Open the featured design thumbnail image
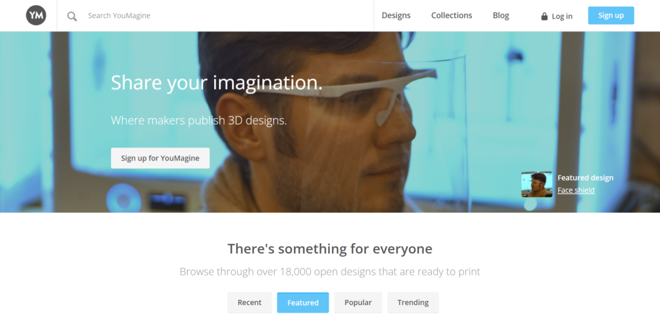 pyautogui.click(x=537, y=184)
